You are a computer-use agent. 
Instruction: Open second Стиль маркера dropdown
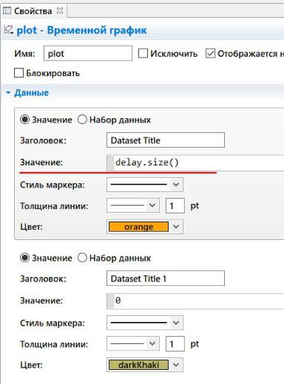pyautogui.click(x=145, y=323)
